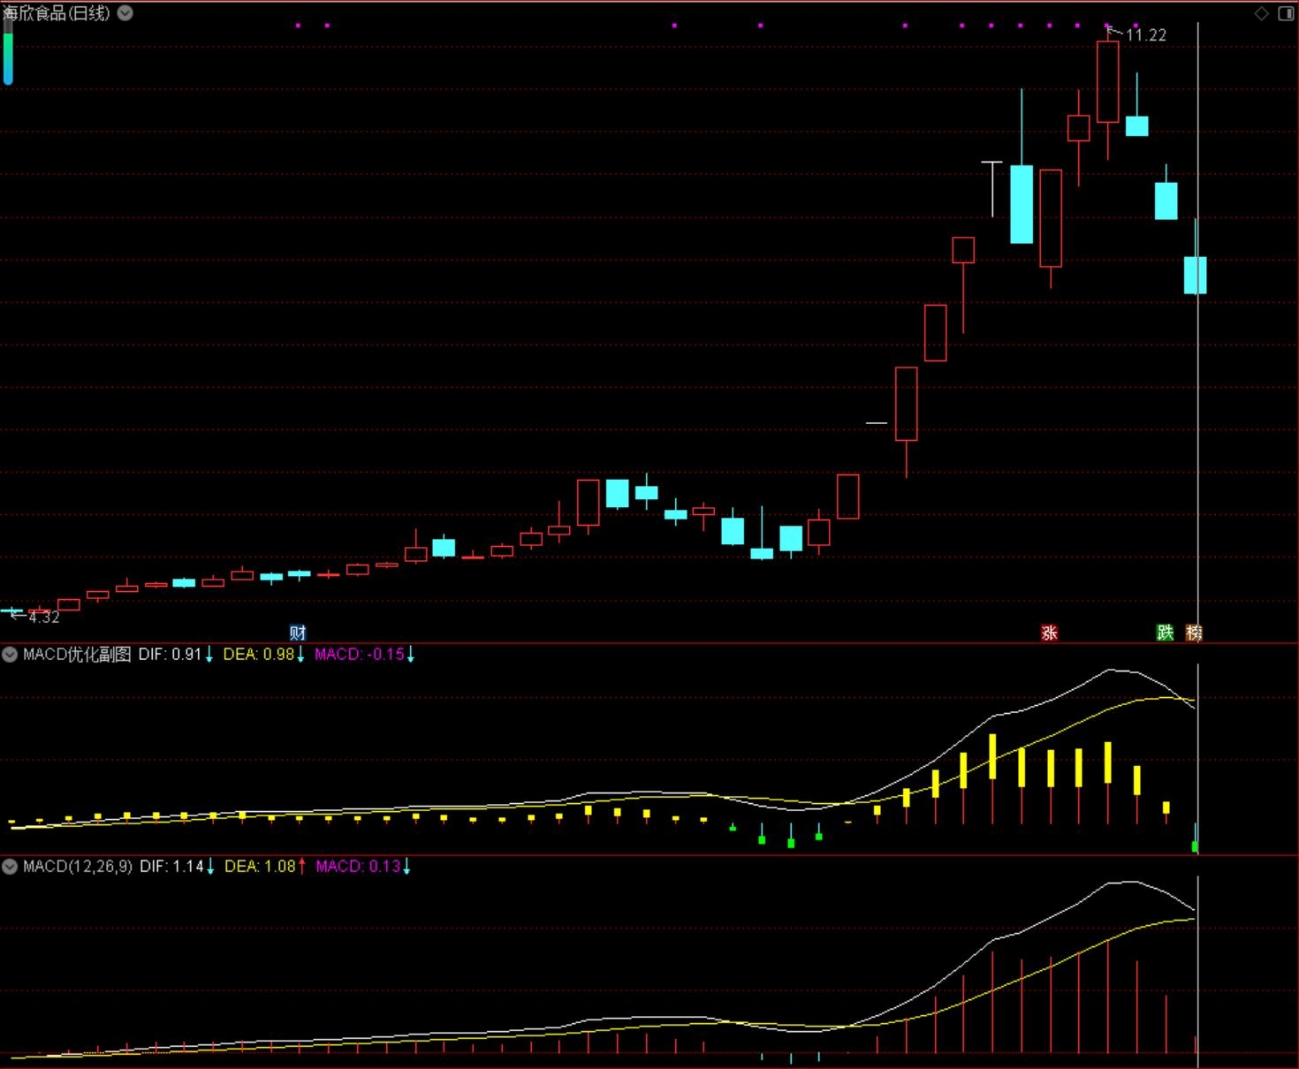Image resolution: width=1299 pixels, height=1069 pixels.
Task: Click the 财 marker below the candlesticks
Action: [298, 633]
